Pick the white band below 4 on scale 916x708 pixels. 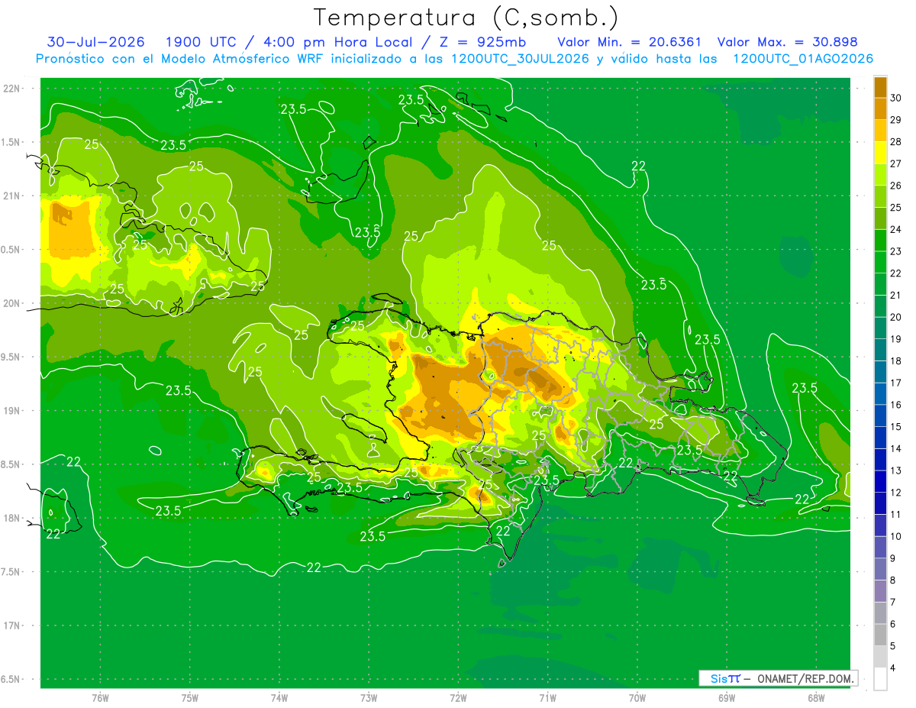[880, 678]
